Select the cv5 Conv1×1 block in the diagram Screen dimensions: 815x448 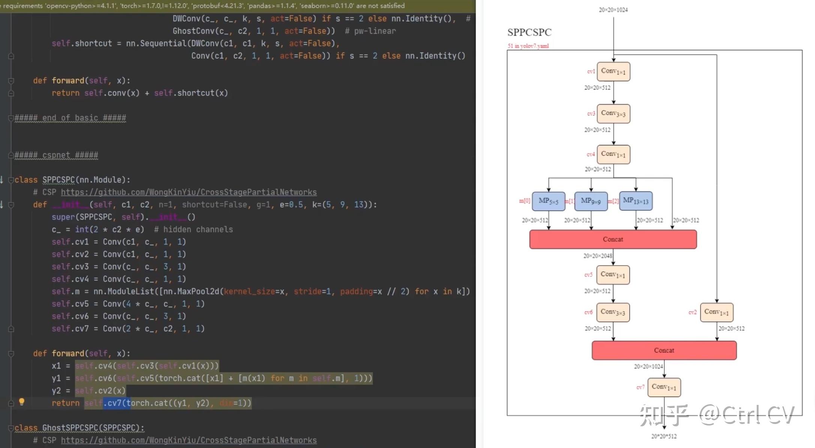tap(613, 275)
